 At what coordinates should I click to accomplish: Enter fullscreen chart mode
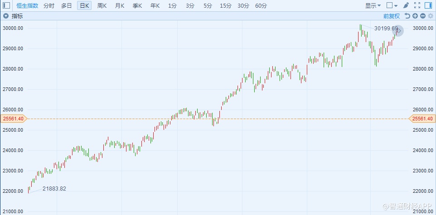[417, 6]
